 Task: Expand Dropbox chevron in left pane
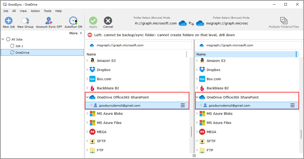click(x=87, y=69)
